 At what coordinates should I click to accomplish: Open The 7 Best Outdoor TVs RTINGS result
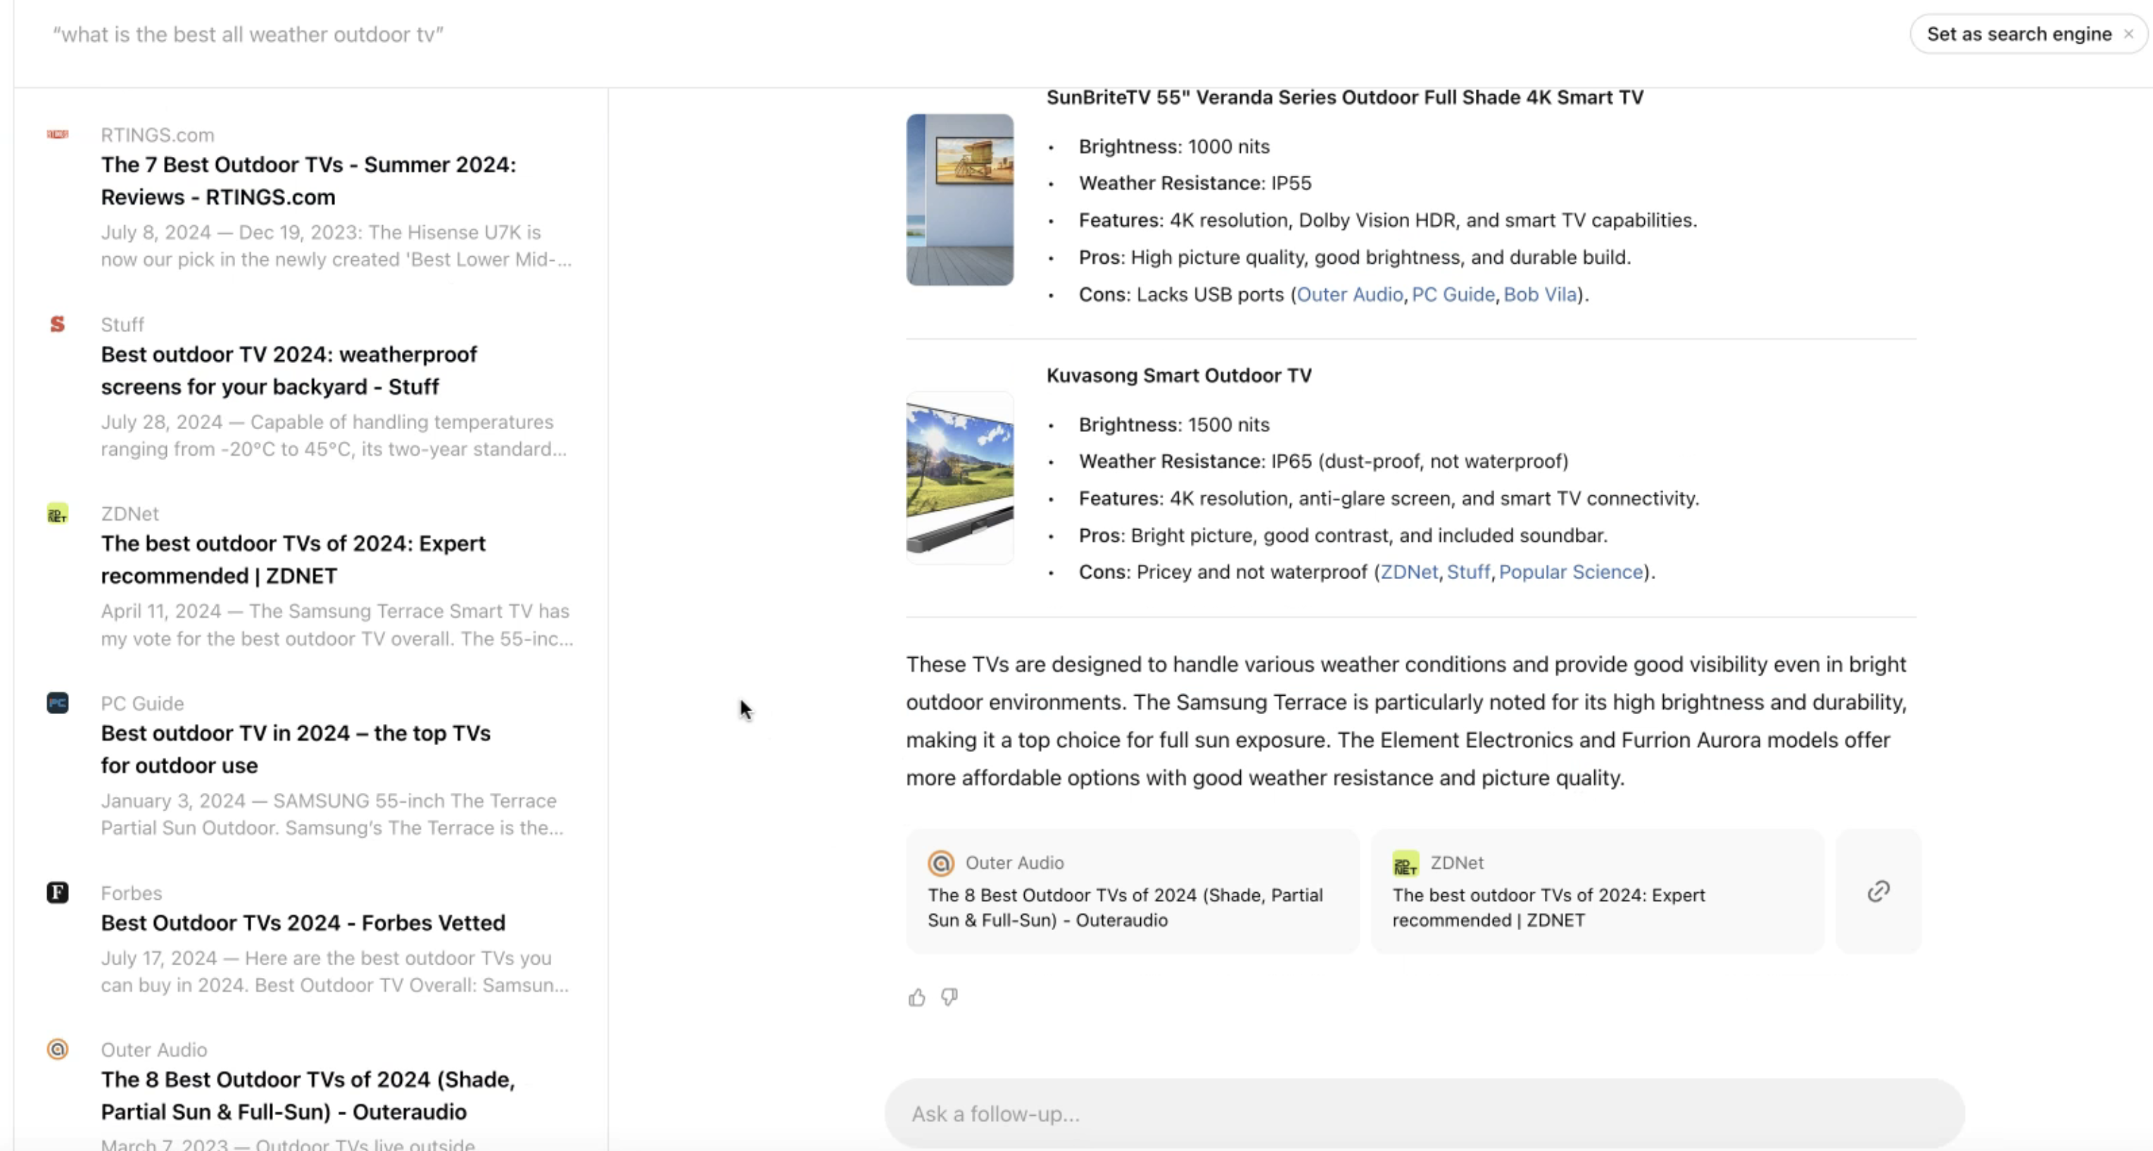coord(308,180)
